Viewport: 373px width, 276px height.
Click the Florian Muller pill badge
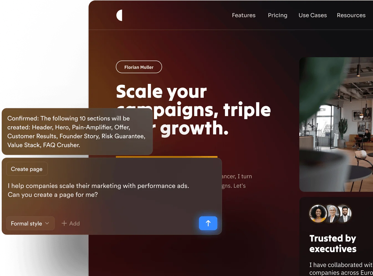coord(139,67)
